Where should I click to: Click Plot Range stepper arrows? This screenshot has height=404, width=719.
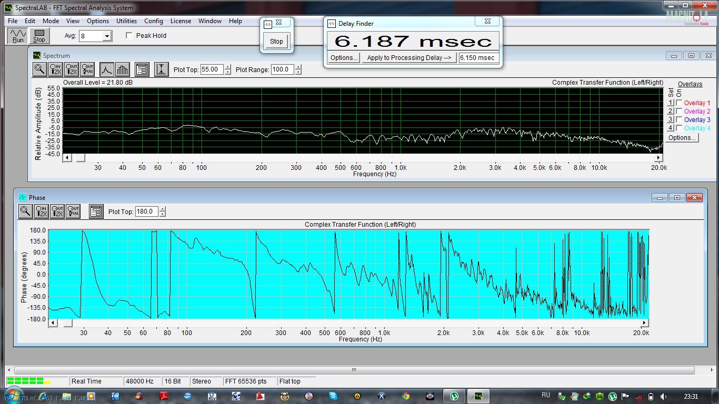[298, 69]
